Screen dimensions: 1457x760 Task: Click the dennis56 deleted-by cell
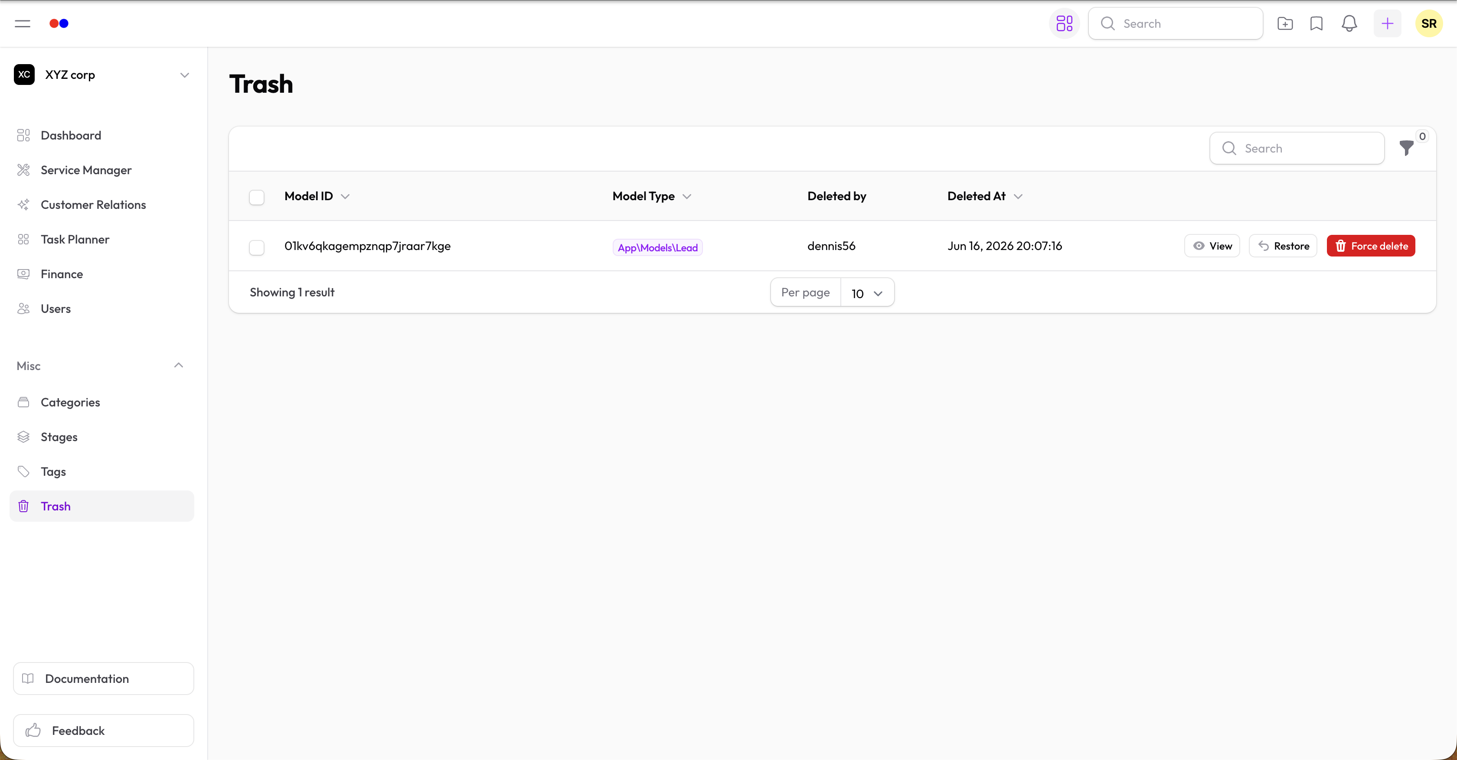[x=831, y=246]
